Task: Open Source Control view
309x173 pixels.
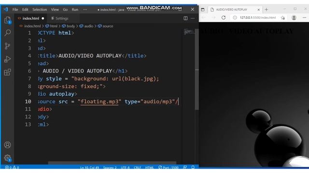Action: pyautogui.click(x=8, y=46)
